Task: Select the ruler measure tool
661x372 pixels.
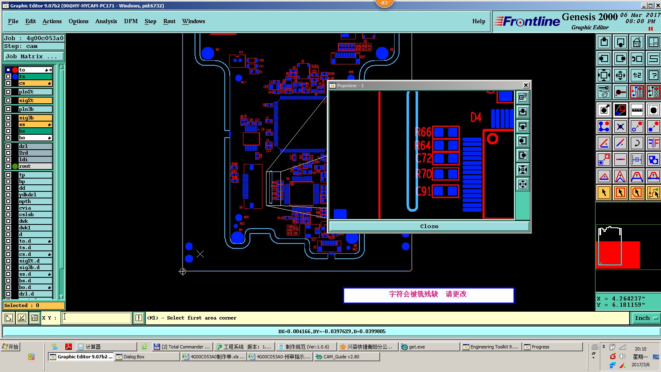Action: [x=637, y=110]
